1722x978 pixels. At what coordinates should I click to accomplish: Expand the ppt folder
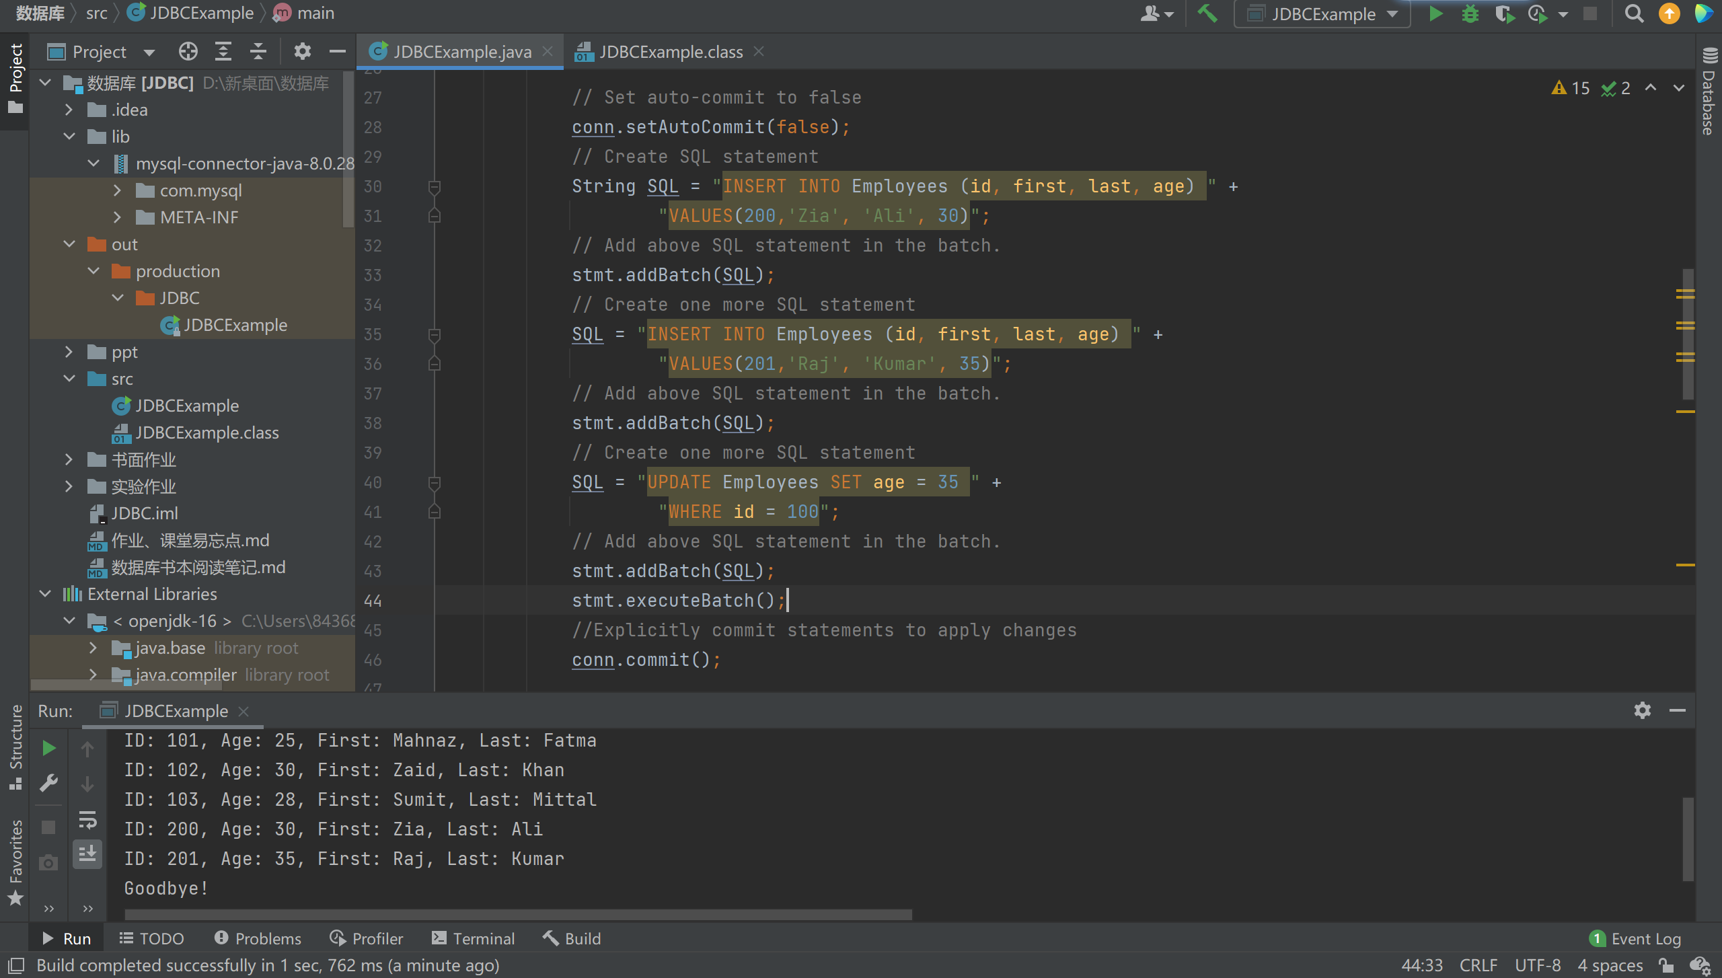pos(69,352)
